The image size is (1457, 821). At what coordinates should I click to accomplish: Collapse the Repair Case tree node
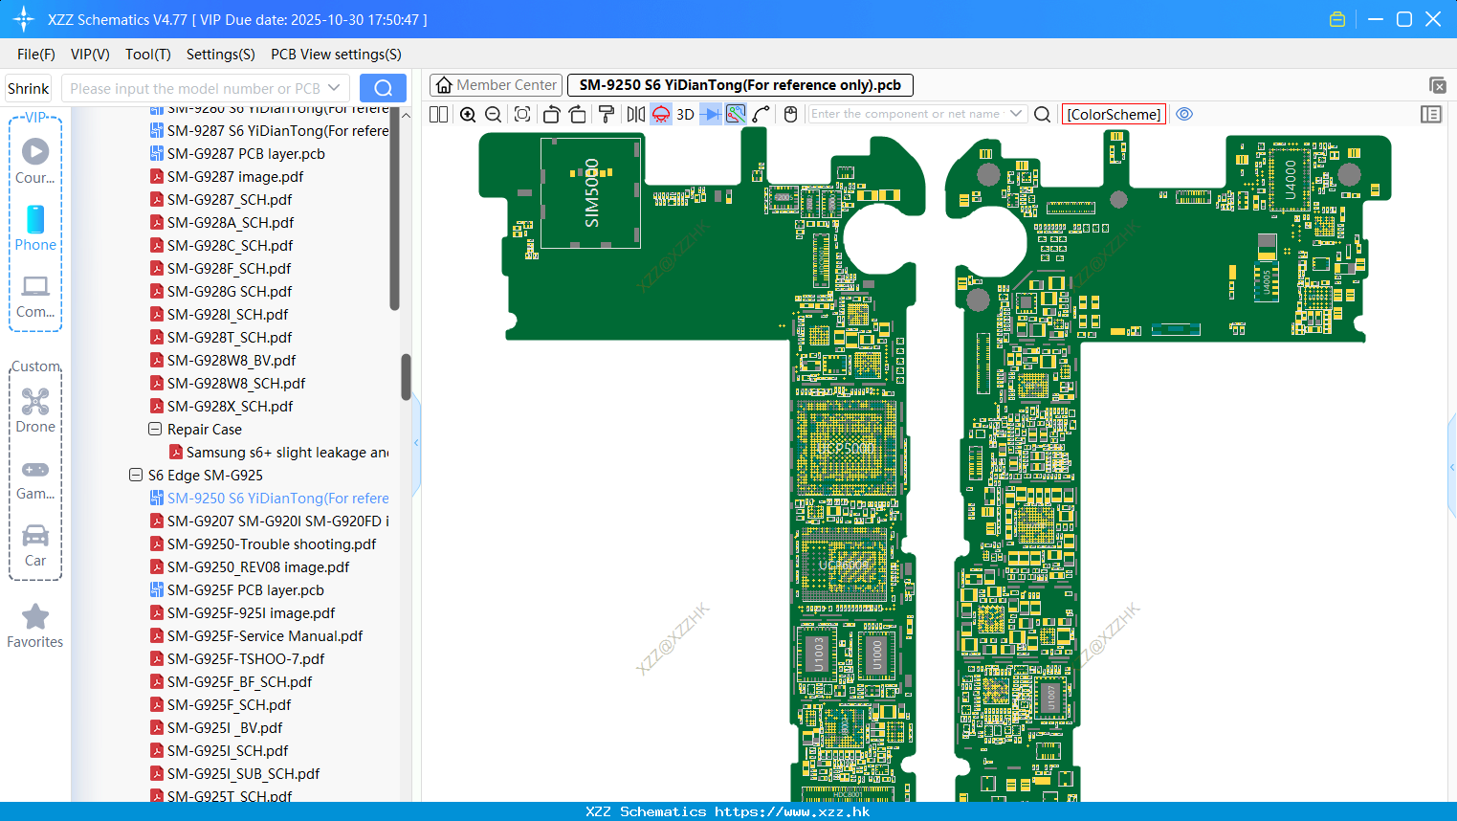pos(155,429)
